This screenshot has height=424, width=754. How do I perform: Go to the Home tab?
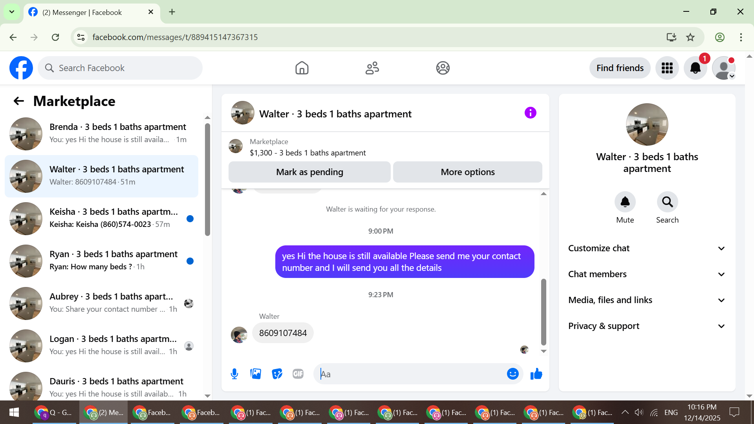click(302, 68)
